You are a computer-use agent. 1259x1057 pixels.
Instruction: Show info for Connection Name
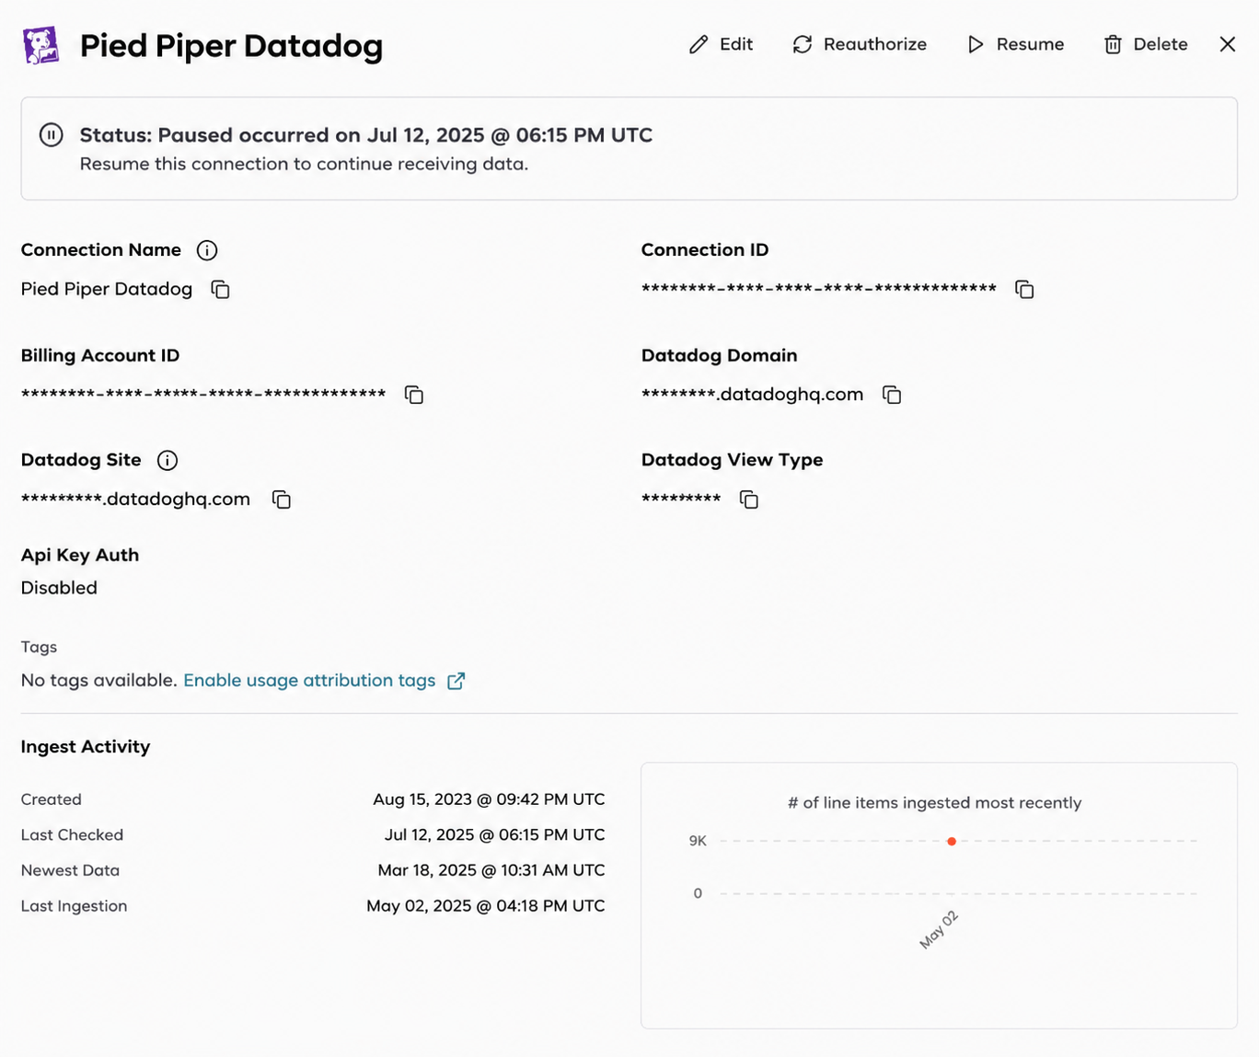click(x=207, y=250)
